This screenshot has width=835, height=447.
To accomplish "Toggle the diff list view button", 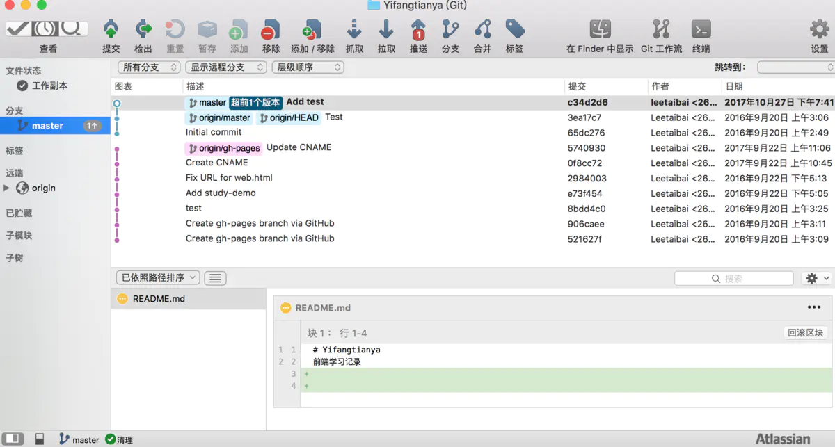I will tap(214, 277).
